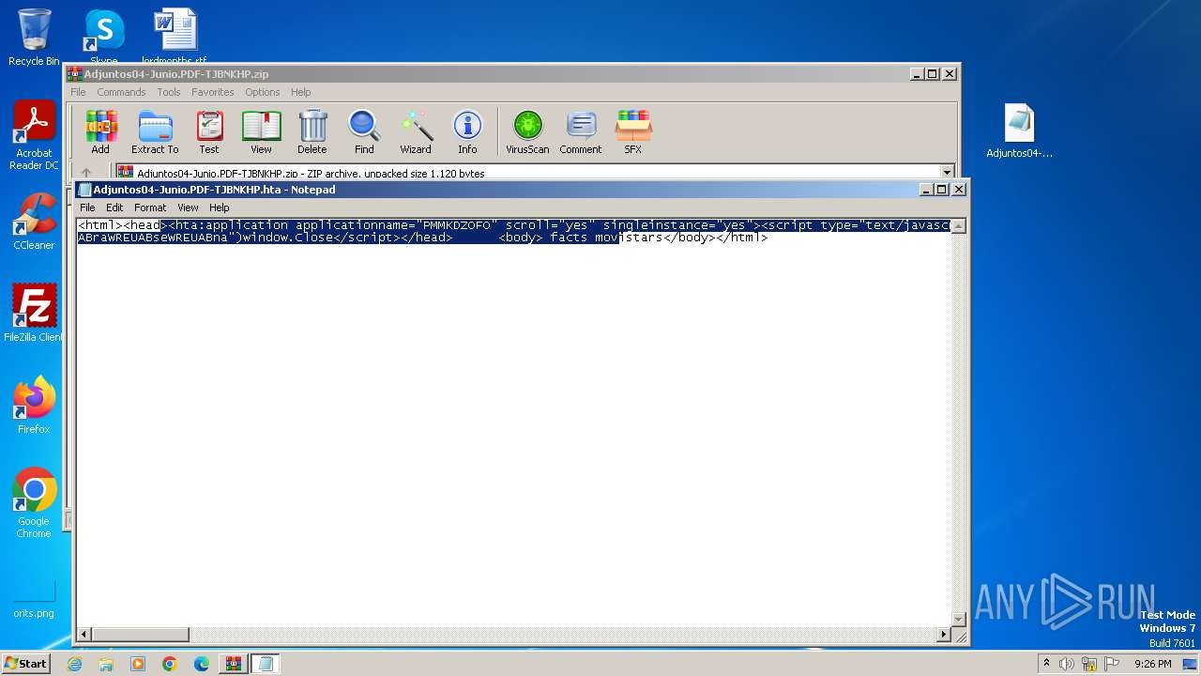Run VirusScan from WinRAR toolbar

click(527, 131)
